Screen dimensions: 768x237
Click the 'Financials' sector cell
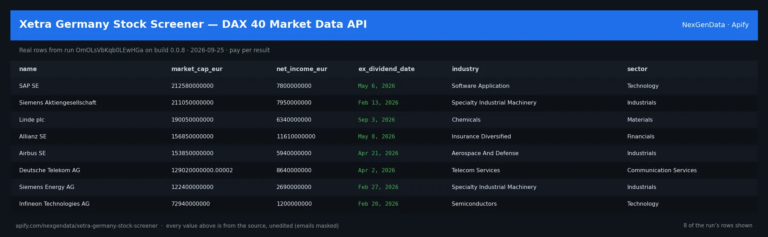(640, 136)
